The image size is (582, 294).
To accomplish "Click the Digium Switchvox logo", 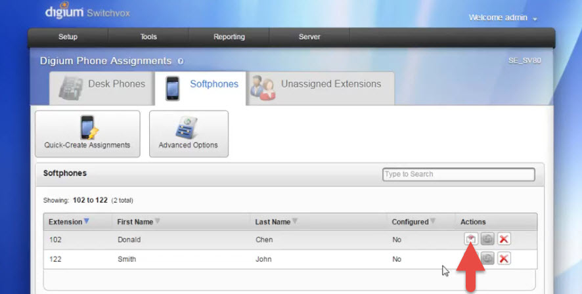I will [87, 11].
